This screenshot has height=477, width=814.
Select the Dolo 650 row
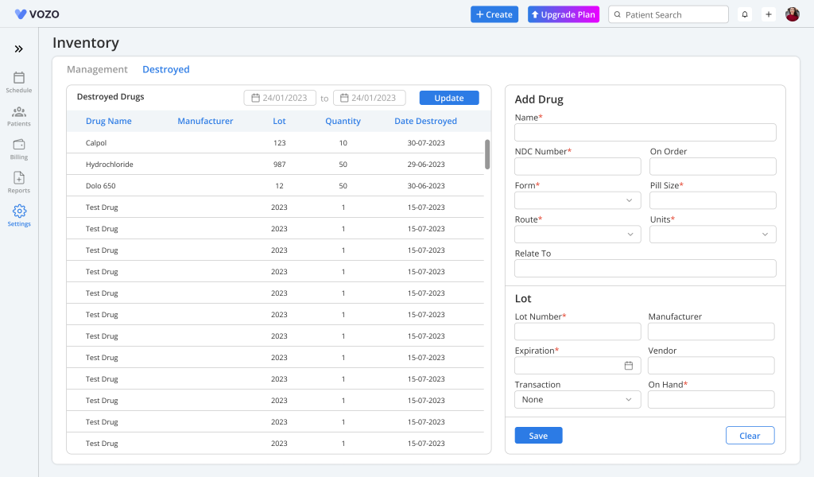coord(275,186)
